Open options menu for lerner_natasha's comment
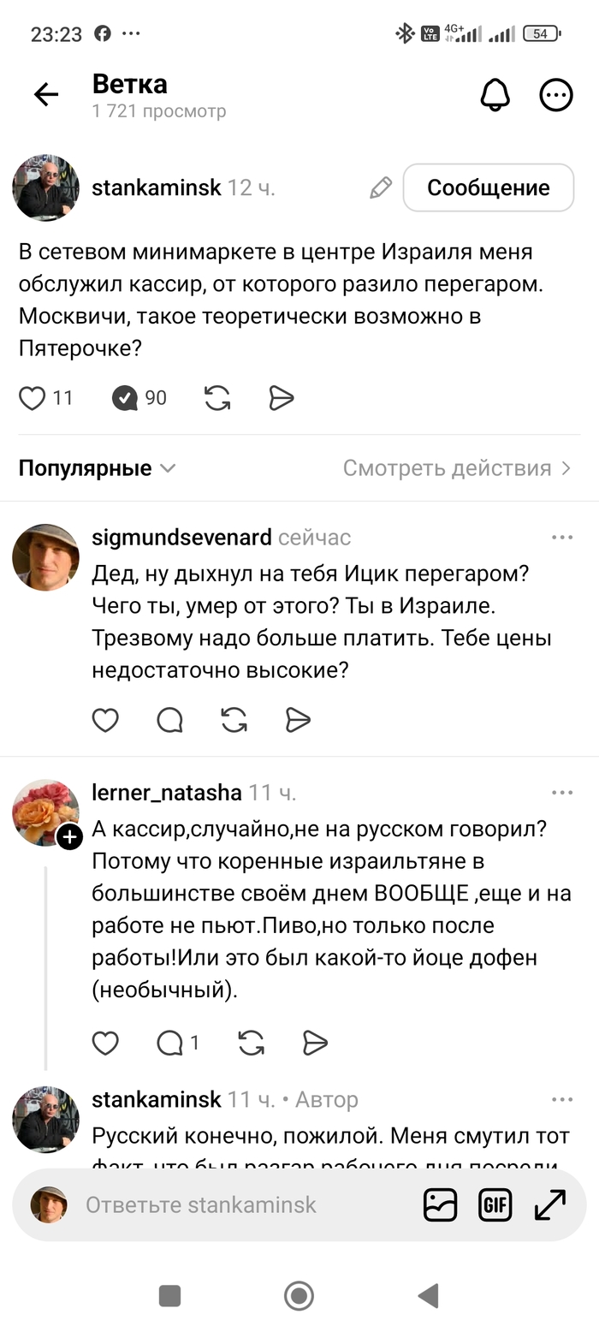The width and height of the screenshot is (599, 1332). pos(562,793)
